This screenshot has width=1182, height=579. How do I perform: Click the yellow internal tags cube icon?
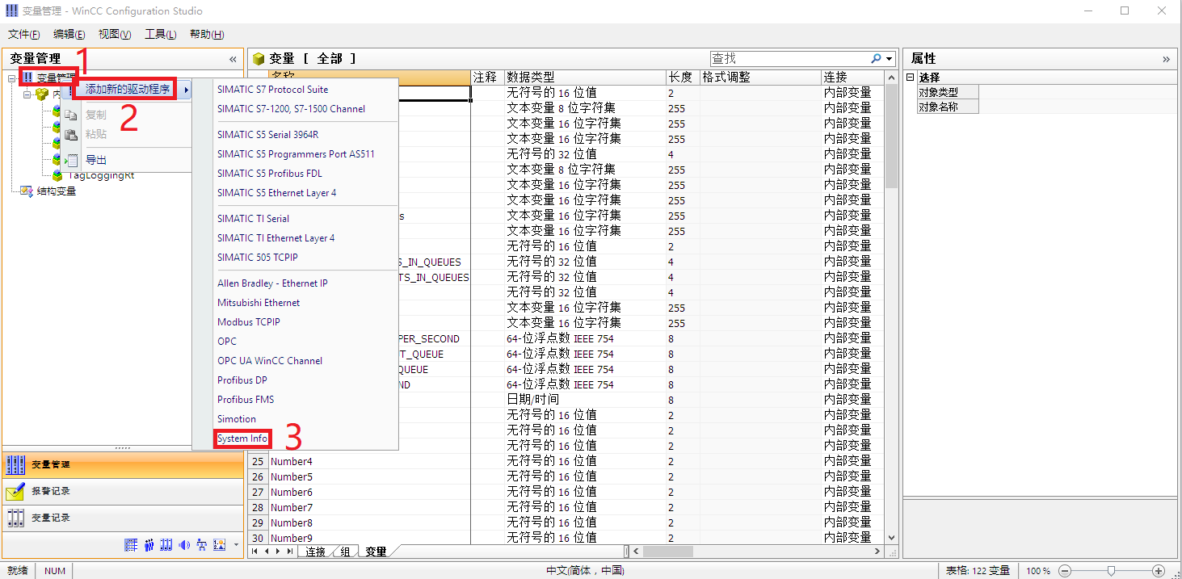[x=42, y=94]
